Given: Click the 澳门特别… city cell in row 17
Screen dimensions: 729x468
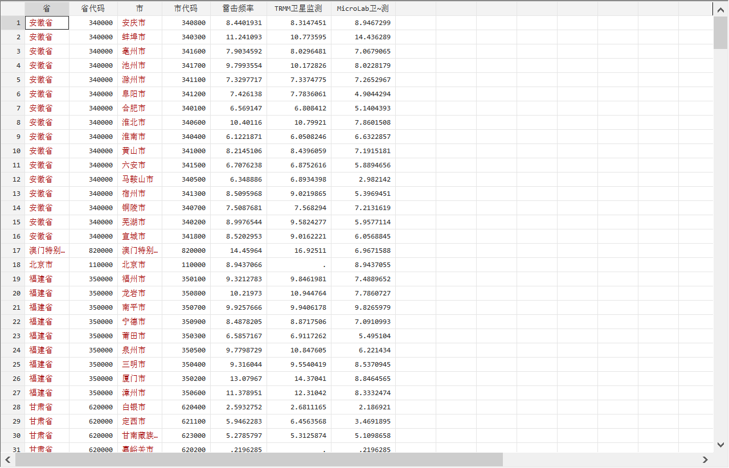Looking at the screenshot, I should click(140, 251).
